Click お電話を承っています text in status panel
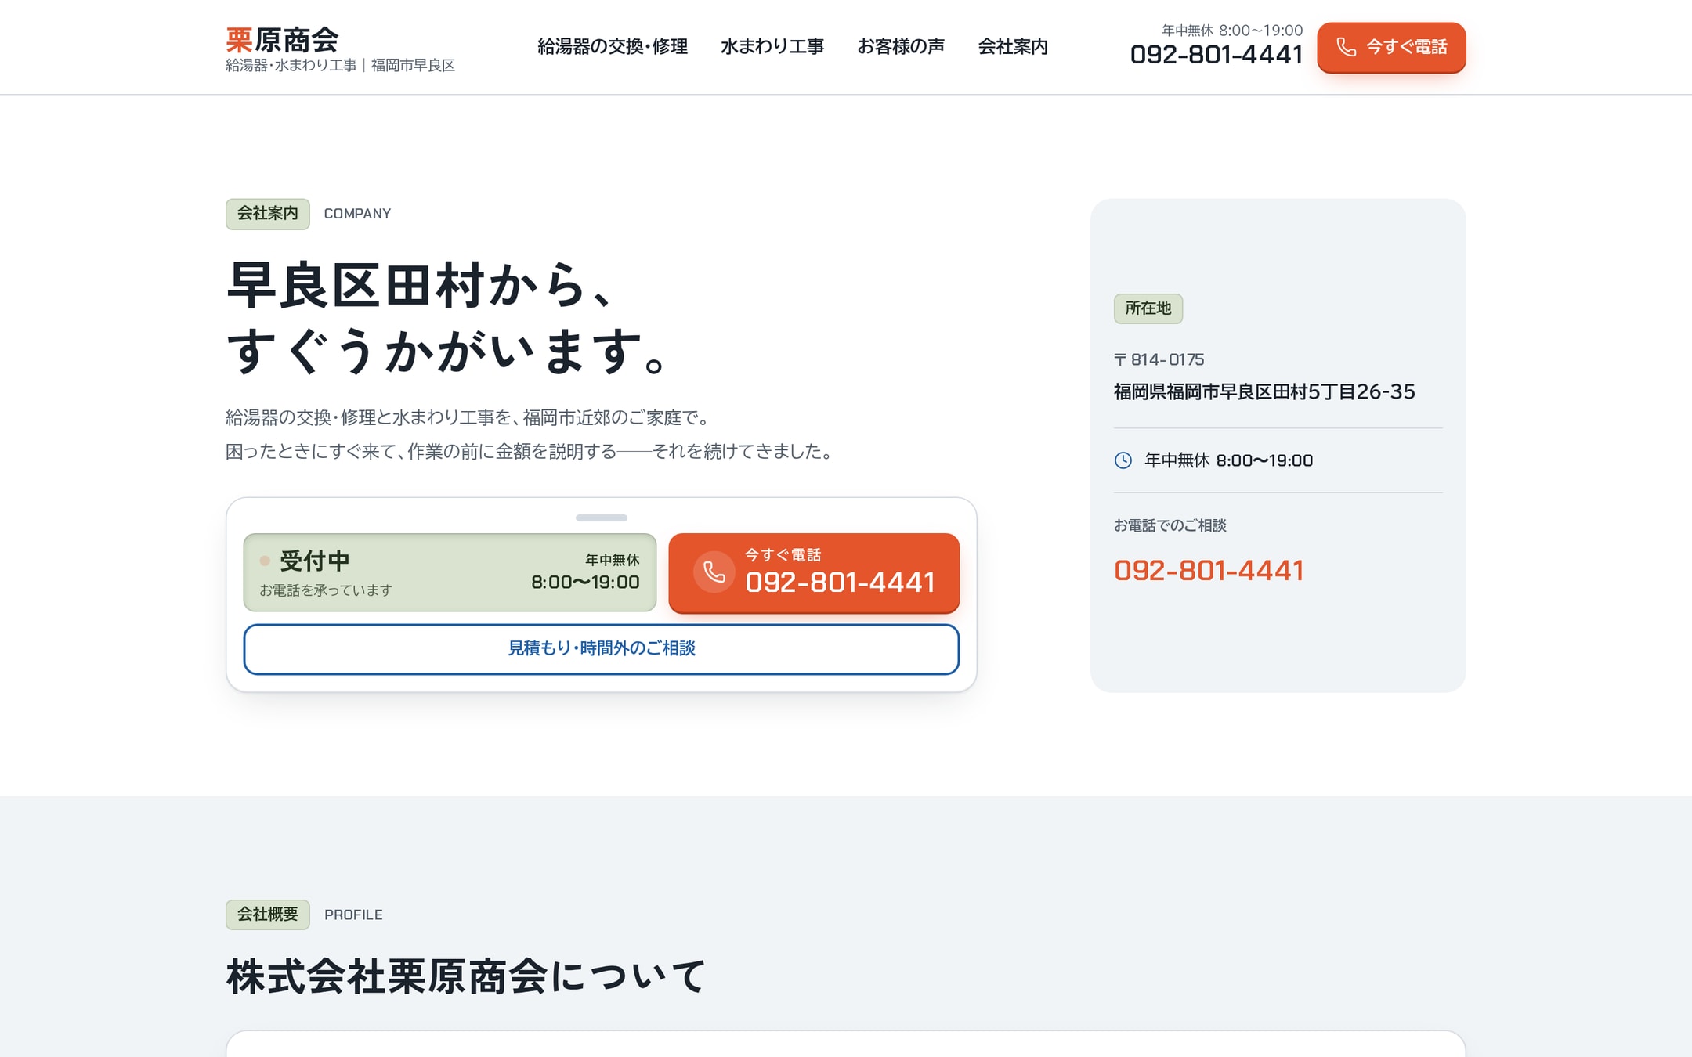 tap(326, 590)
